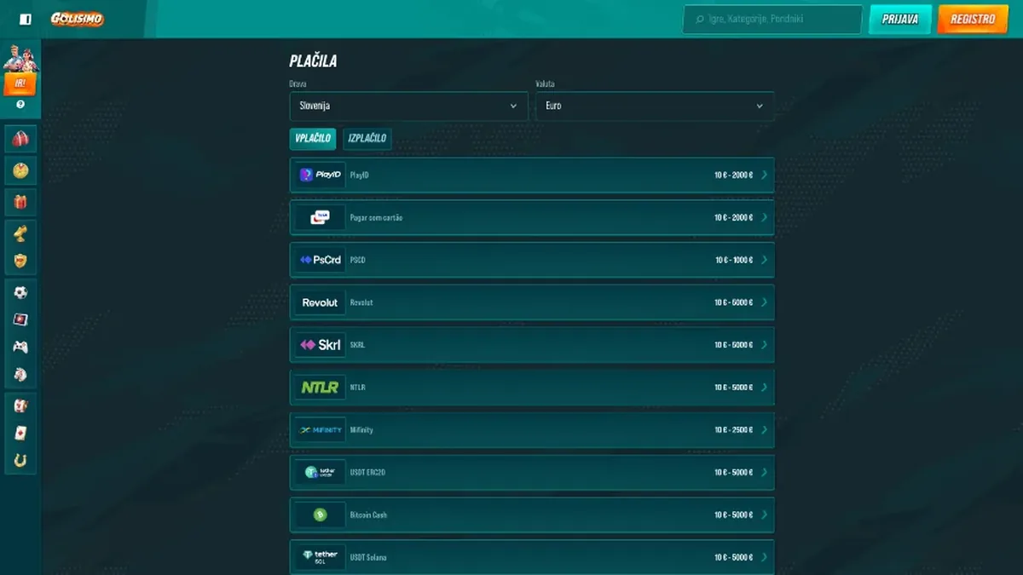Switch to the Vplačilo tab

[313, 139]
